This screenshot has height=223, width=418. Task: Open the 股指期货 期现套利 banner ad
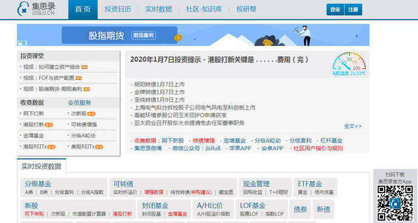pyautogui.click(x=193, y=35)
